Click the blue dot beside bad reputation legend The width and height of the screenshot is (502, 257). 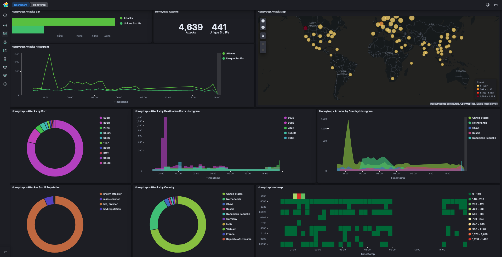pyautogui.click(x=101, y=209)
